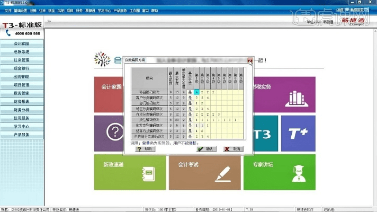
Task: Open the 总账 menu
Action: click(33, 11)
